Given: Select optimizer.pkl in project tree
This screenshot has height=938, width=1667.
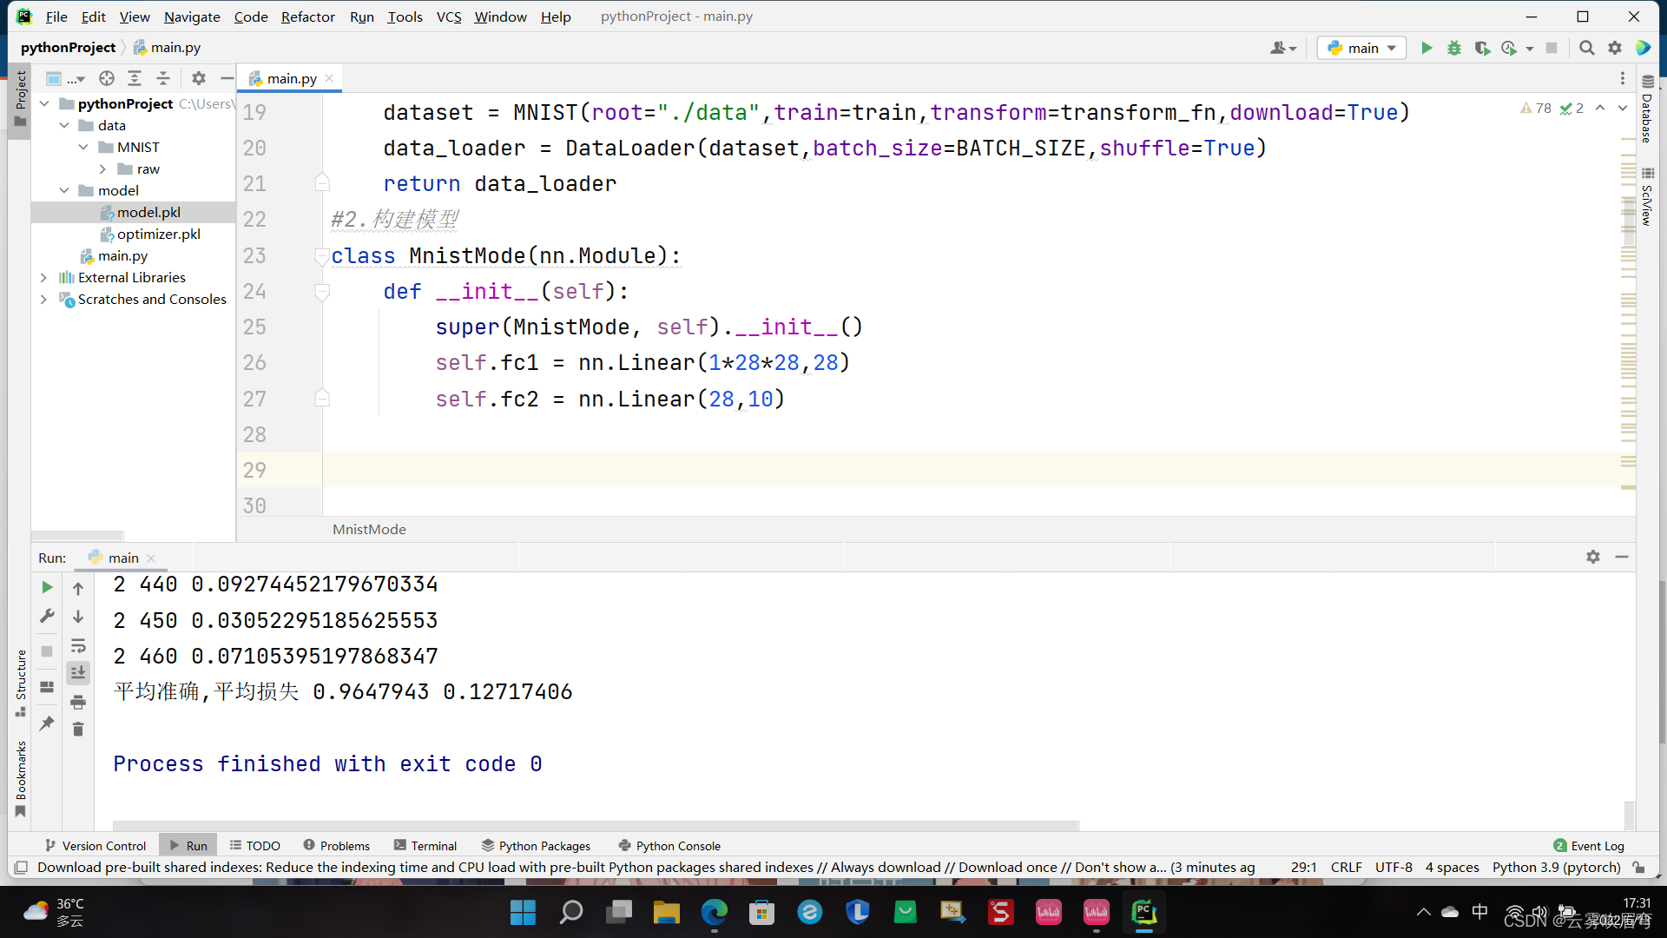Looking at the screenshot, I should 158,234.
